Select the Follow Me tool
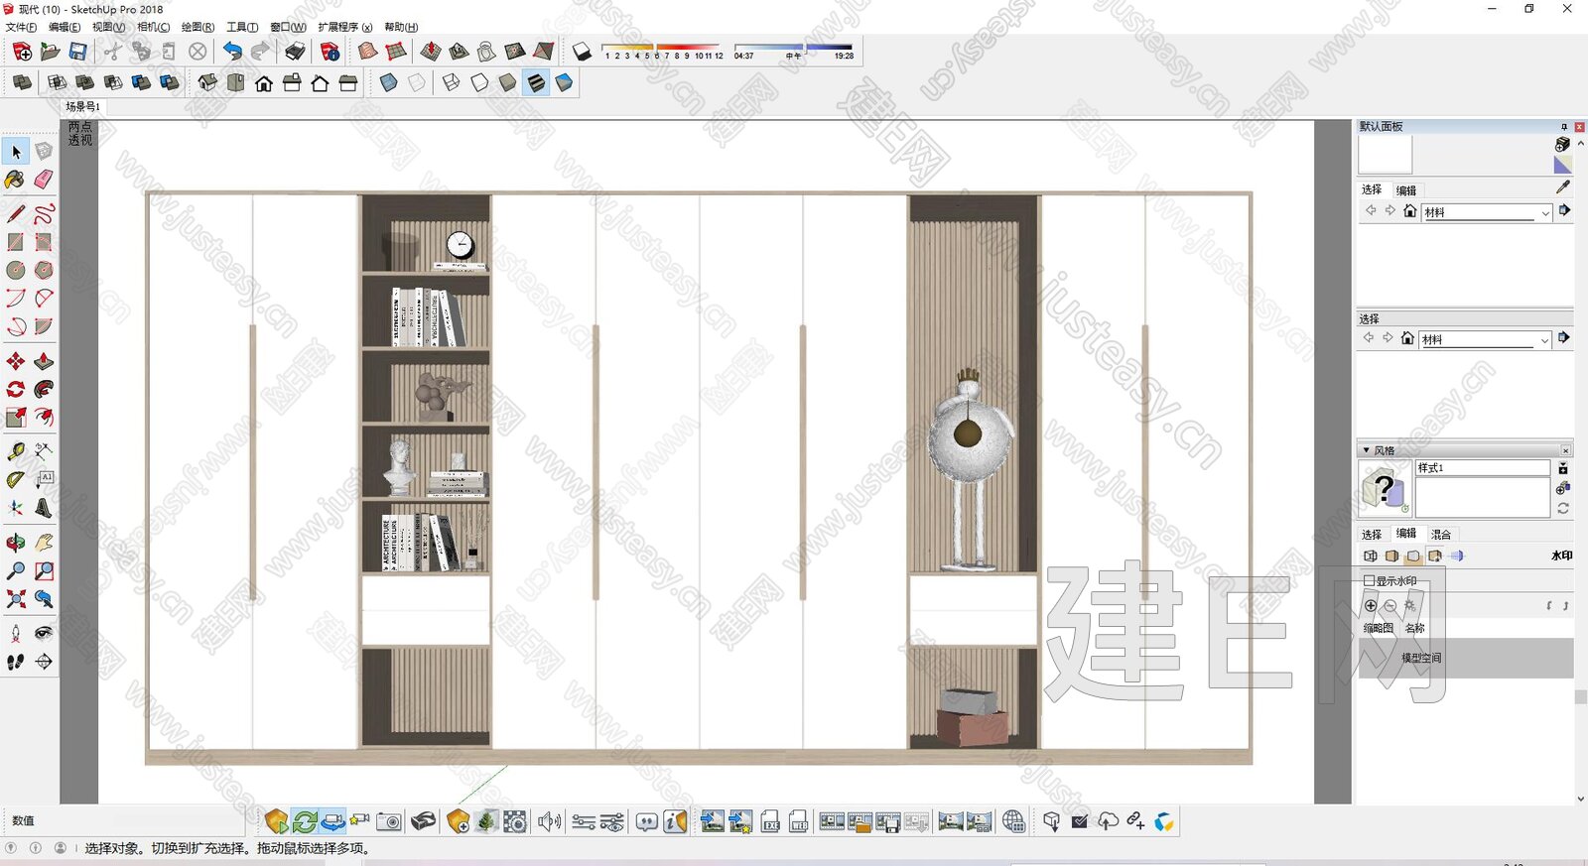 [x=44, y=389]
